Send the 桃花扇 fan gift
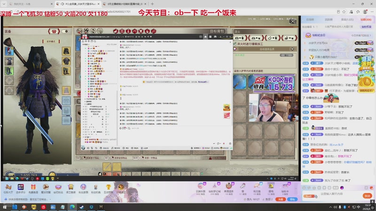Viewport: 376px width, 211px height. point(257,189)
